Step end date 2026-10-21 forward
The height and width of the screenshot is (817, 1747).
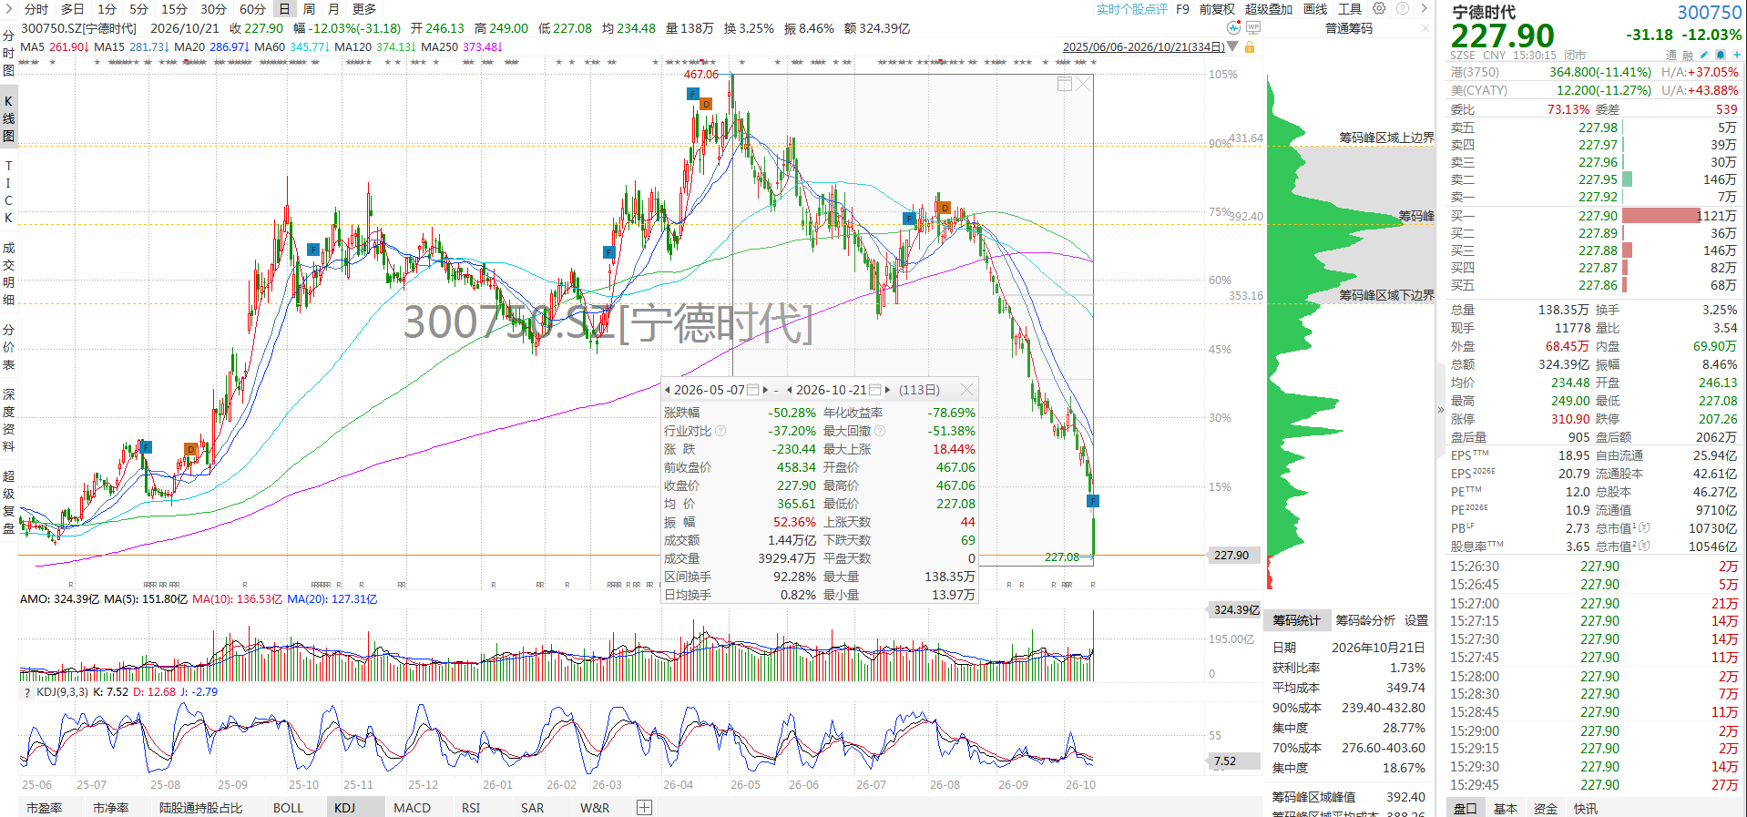click(887, 390)
